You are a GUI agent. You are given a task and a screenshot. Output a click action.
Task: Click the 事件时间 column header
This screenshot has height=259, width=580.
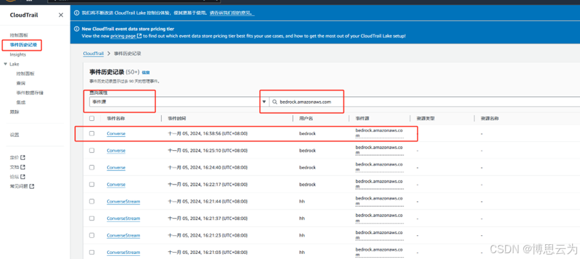pos(177,118)
